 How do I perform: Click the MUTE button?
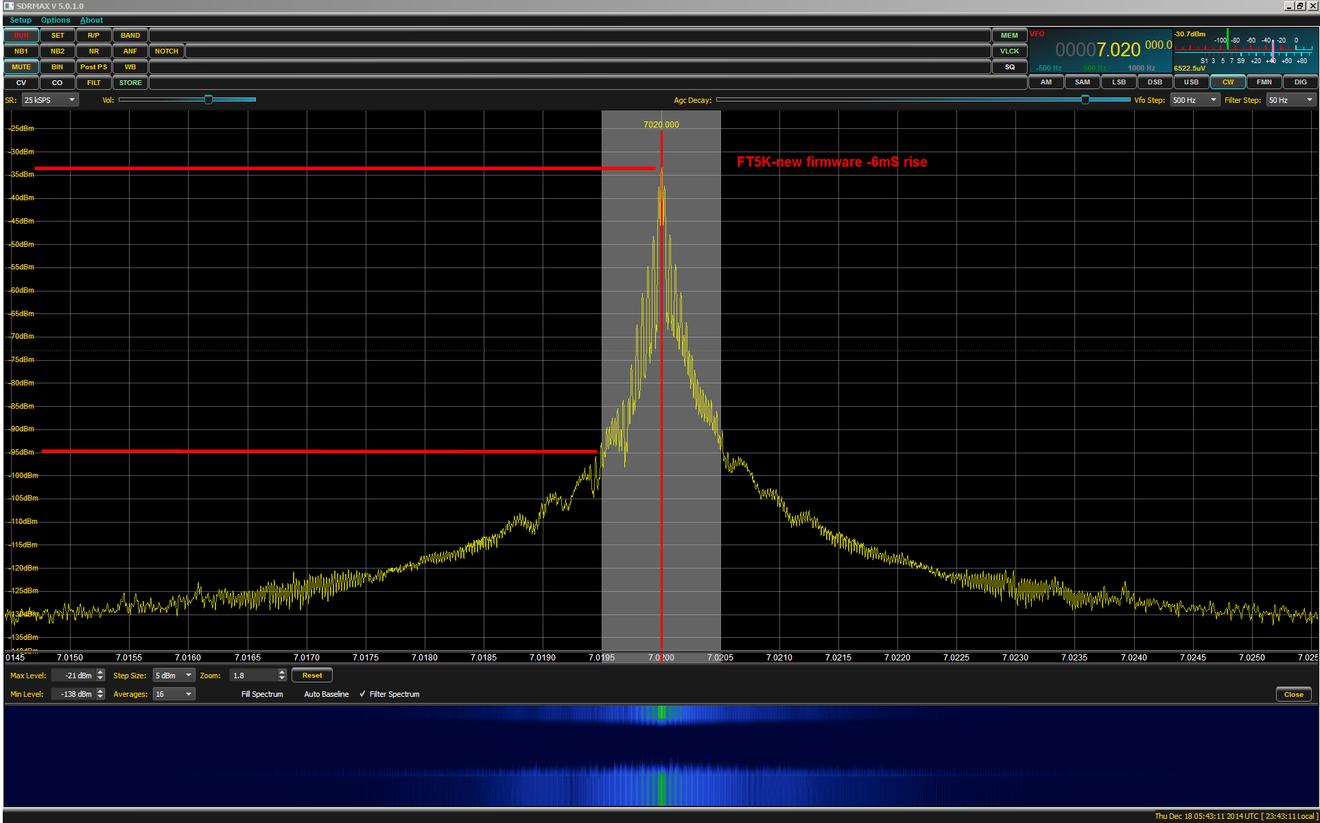point(21,67)
